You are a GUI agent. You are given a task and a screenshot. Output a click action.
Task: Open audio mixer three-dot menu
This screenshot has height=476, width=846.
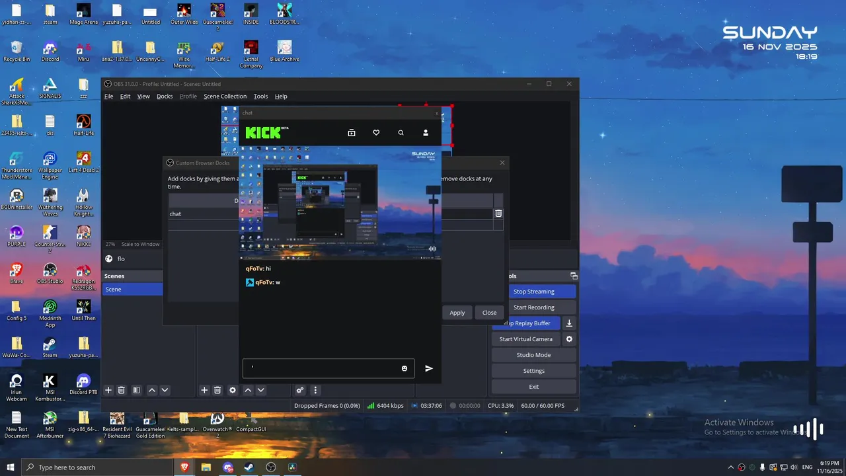[x=315, y=390]
